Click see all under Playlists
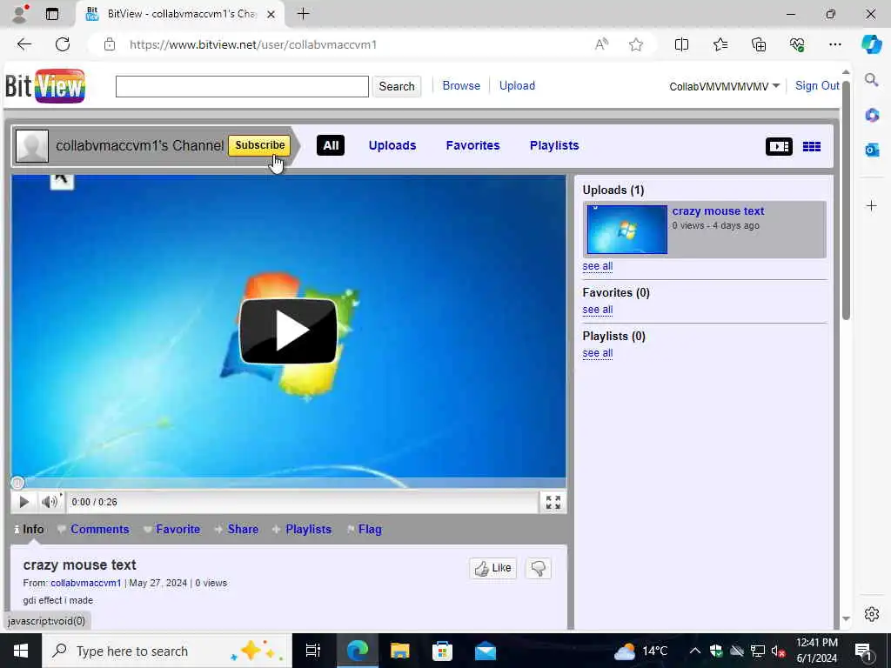 (597, 353)
